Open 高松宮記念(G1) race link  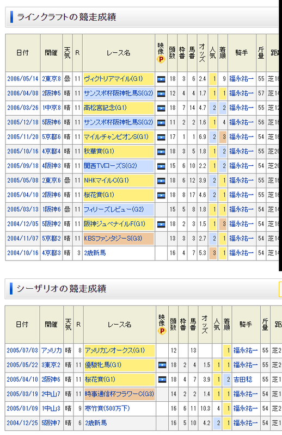105,108
